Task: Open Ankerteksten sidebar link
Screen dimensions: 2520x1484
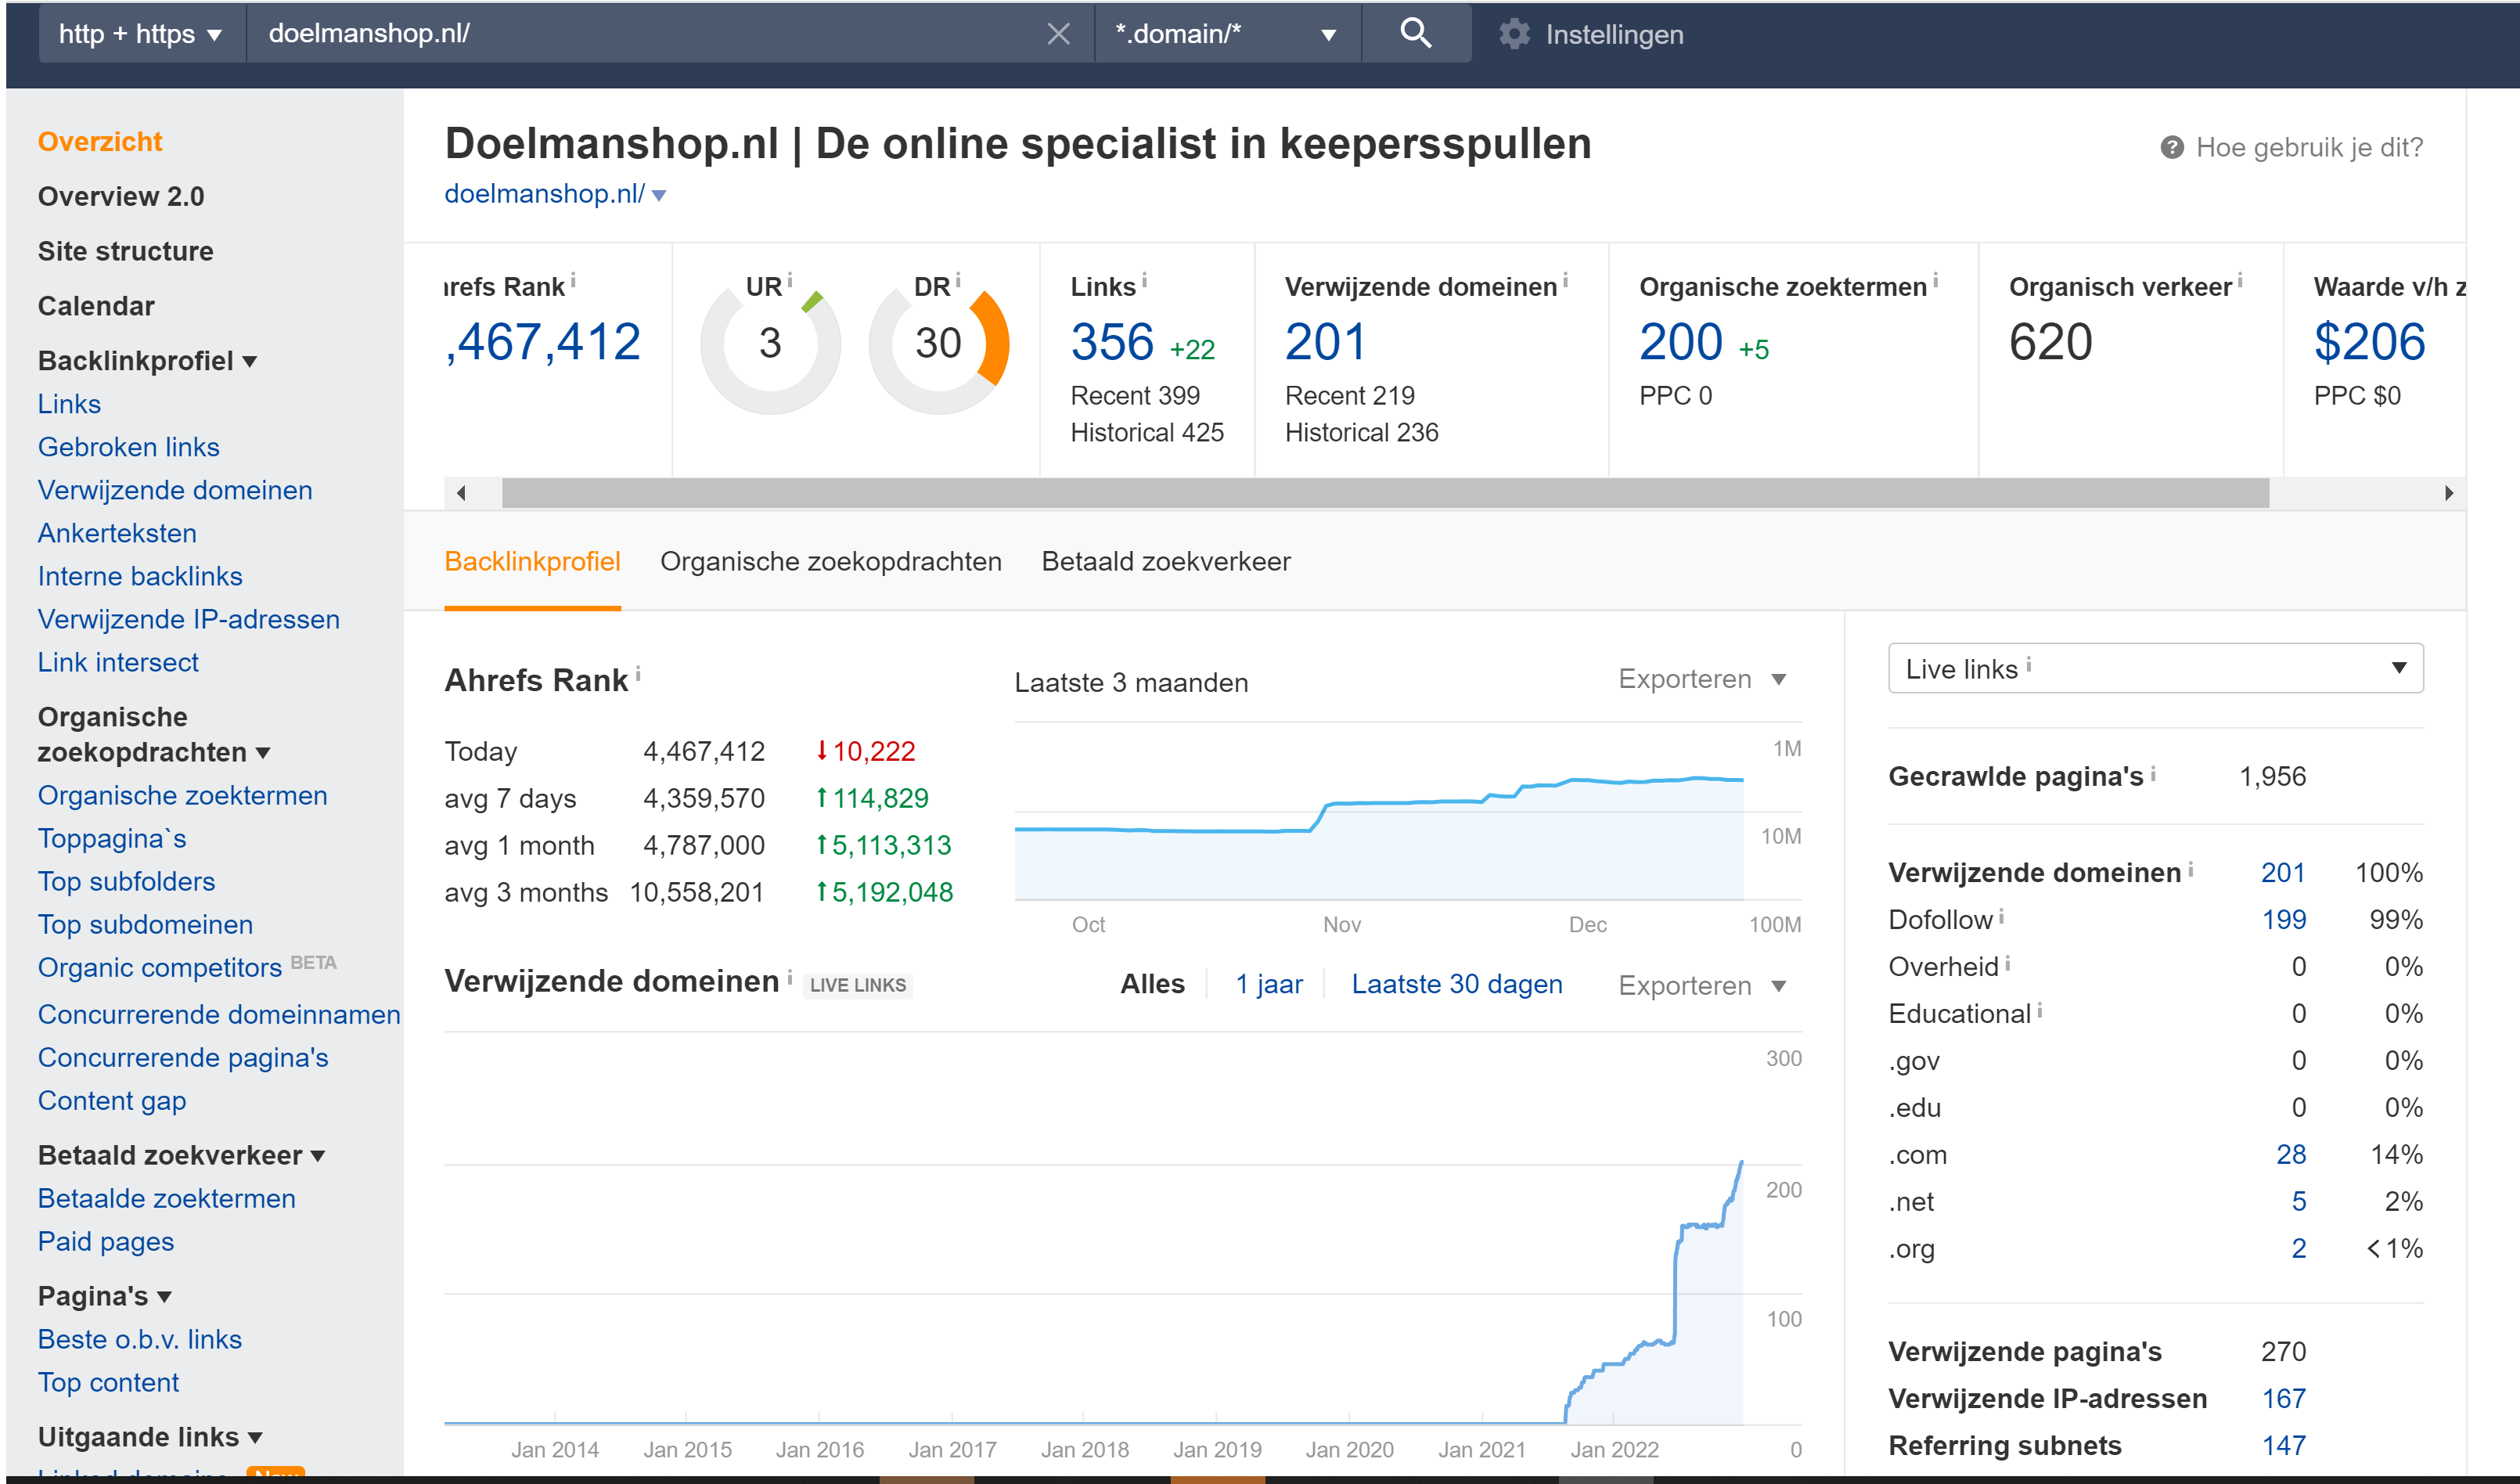Action: click(x=117, y=532)
